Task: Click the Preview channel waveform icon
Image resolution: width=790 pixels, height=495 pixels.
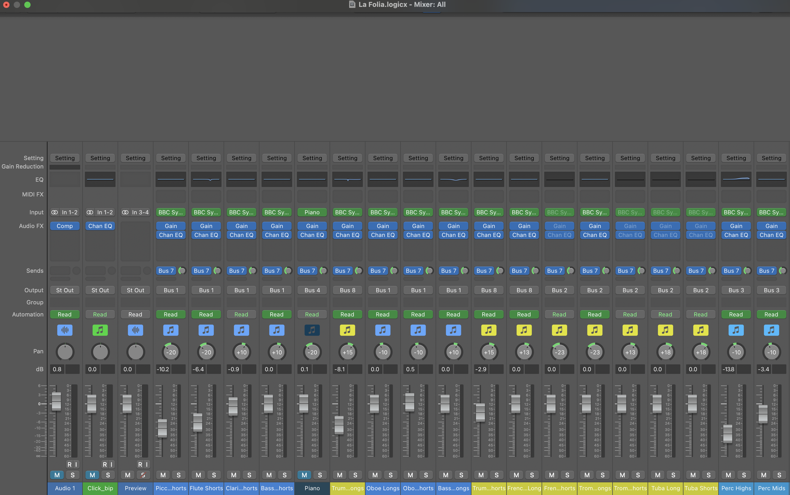Action: click(x=136, y=330)
